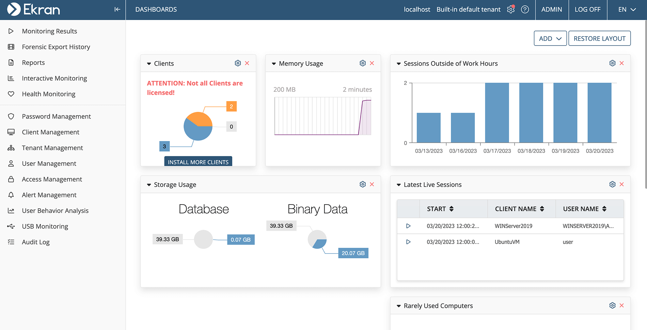Click the USB Monitoring icon
647x330 pixels.
[11, 226]
